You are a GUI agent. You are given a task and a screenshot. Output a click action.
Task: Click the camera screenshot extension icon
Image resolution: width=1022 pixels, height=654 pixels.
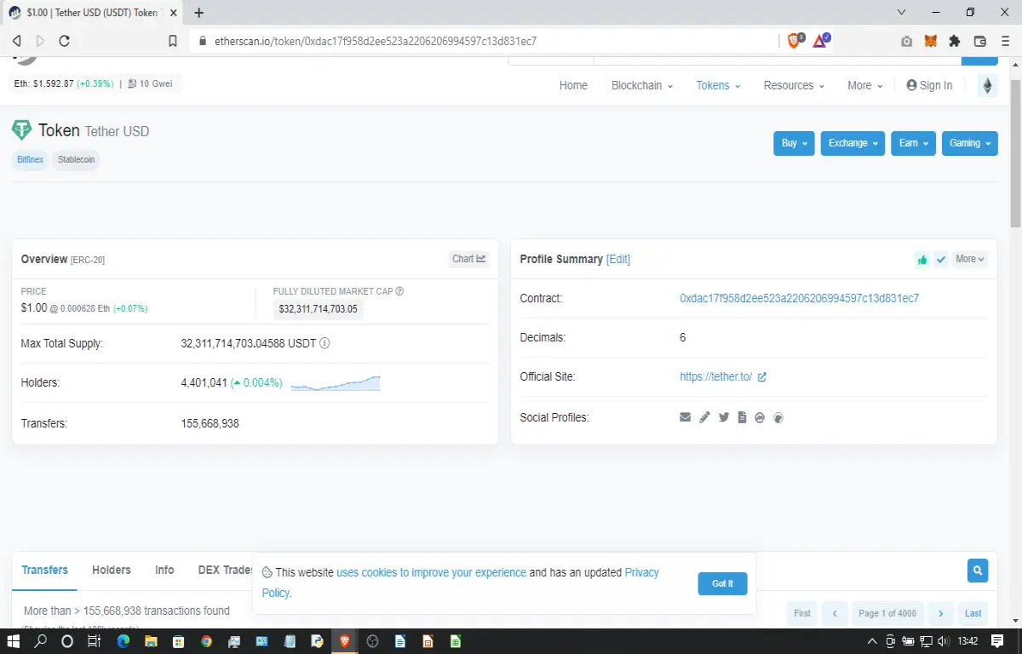pos(907,41)
